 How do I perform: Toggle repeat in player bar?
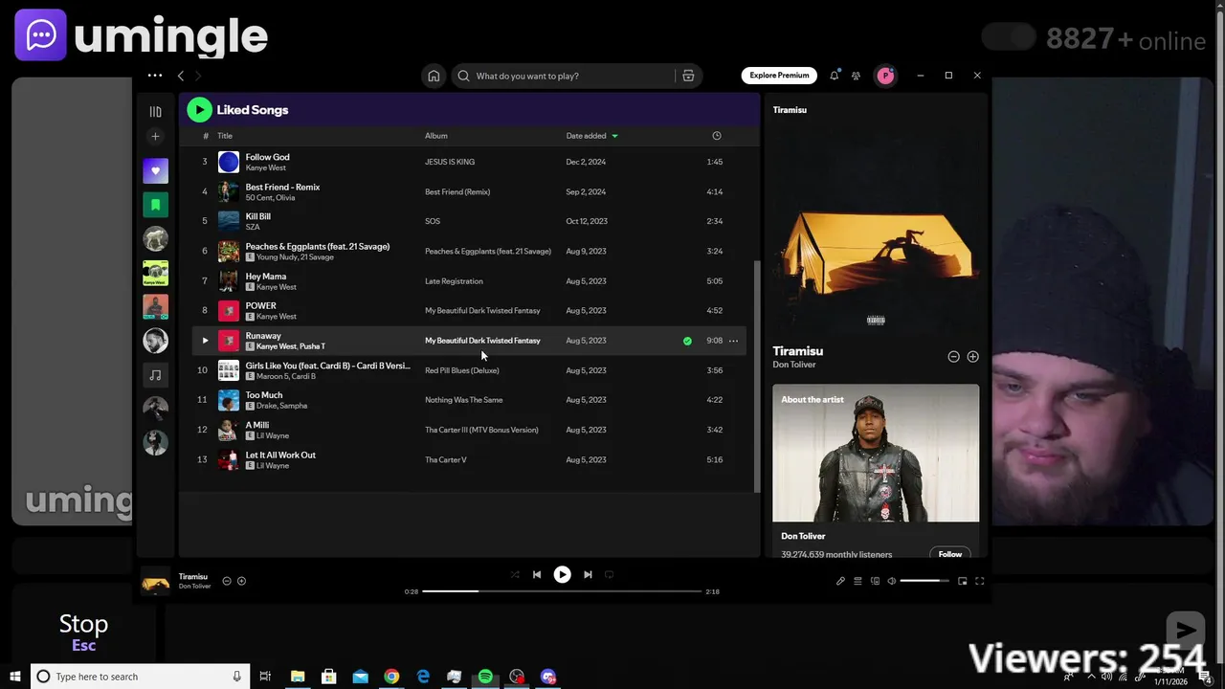point(610,575)
